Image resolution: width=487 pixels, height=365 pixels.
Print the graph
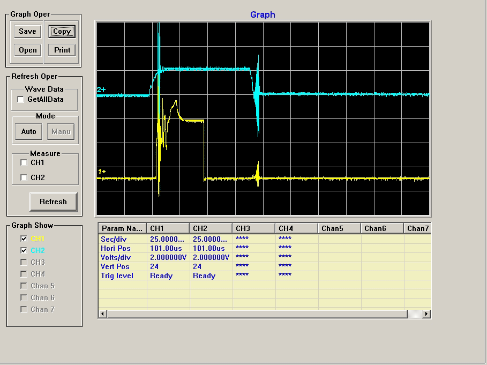click(62, 50)
